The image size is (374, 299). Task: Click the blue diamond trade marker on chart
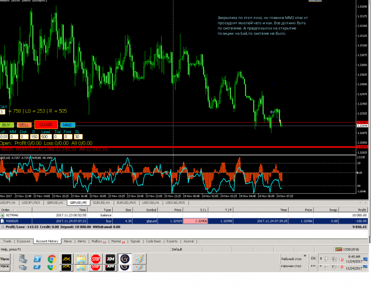(271, 112)
